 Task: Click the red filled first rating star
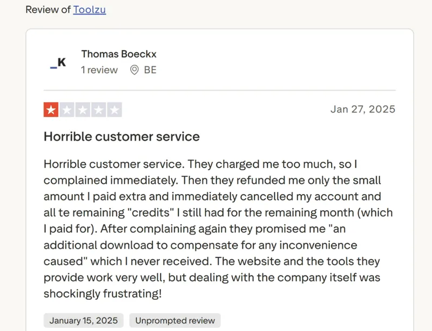tap(51, 109)
